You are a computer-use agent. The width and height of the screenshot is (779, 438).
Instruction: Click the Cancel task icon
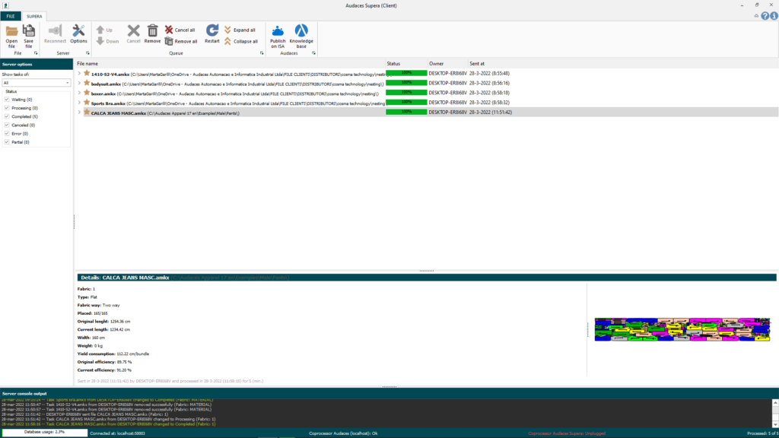click(x=133, y=31)
